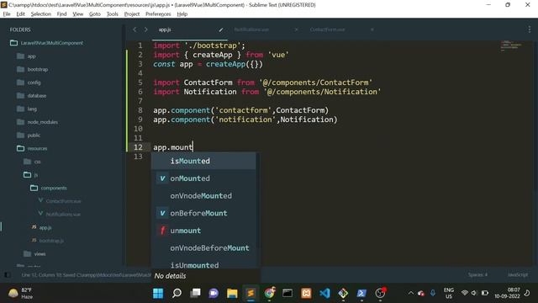Open the Selection menu

41,14
